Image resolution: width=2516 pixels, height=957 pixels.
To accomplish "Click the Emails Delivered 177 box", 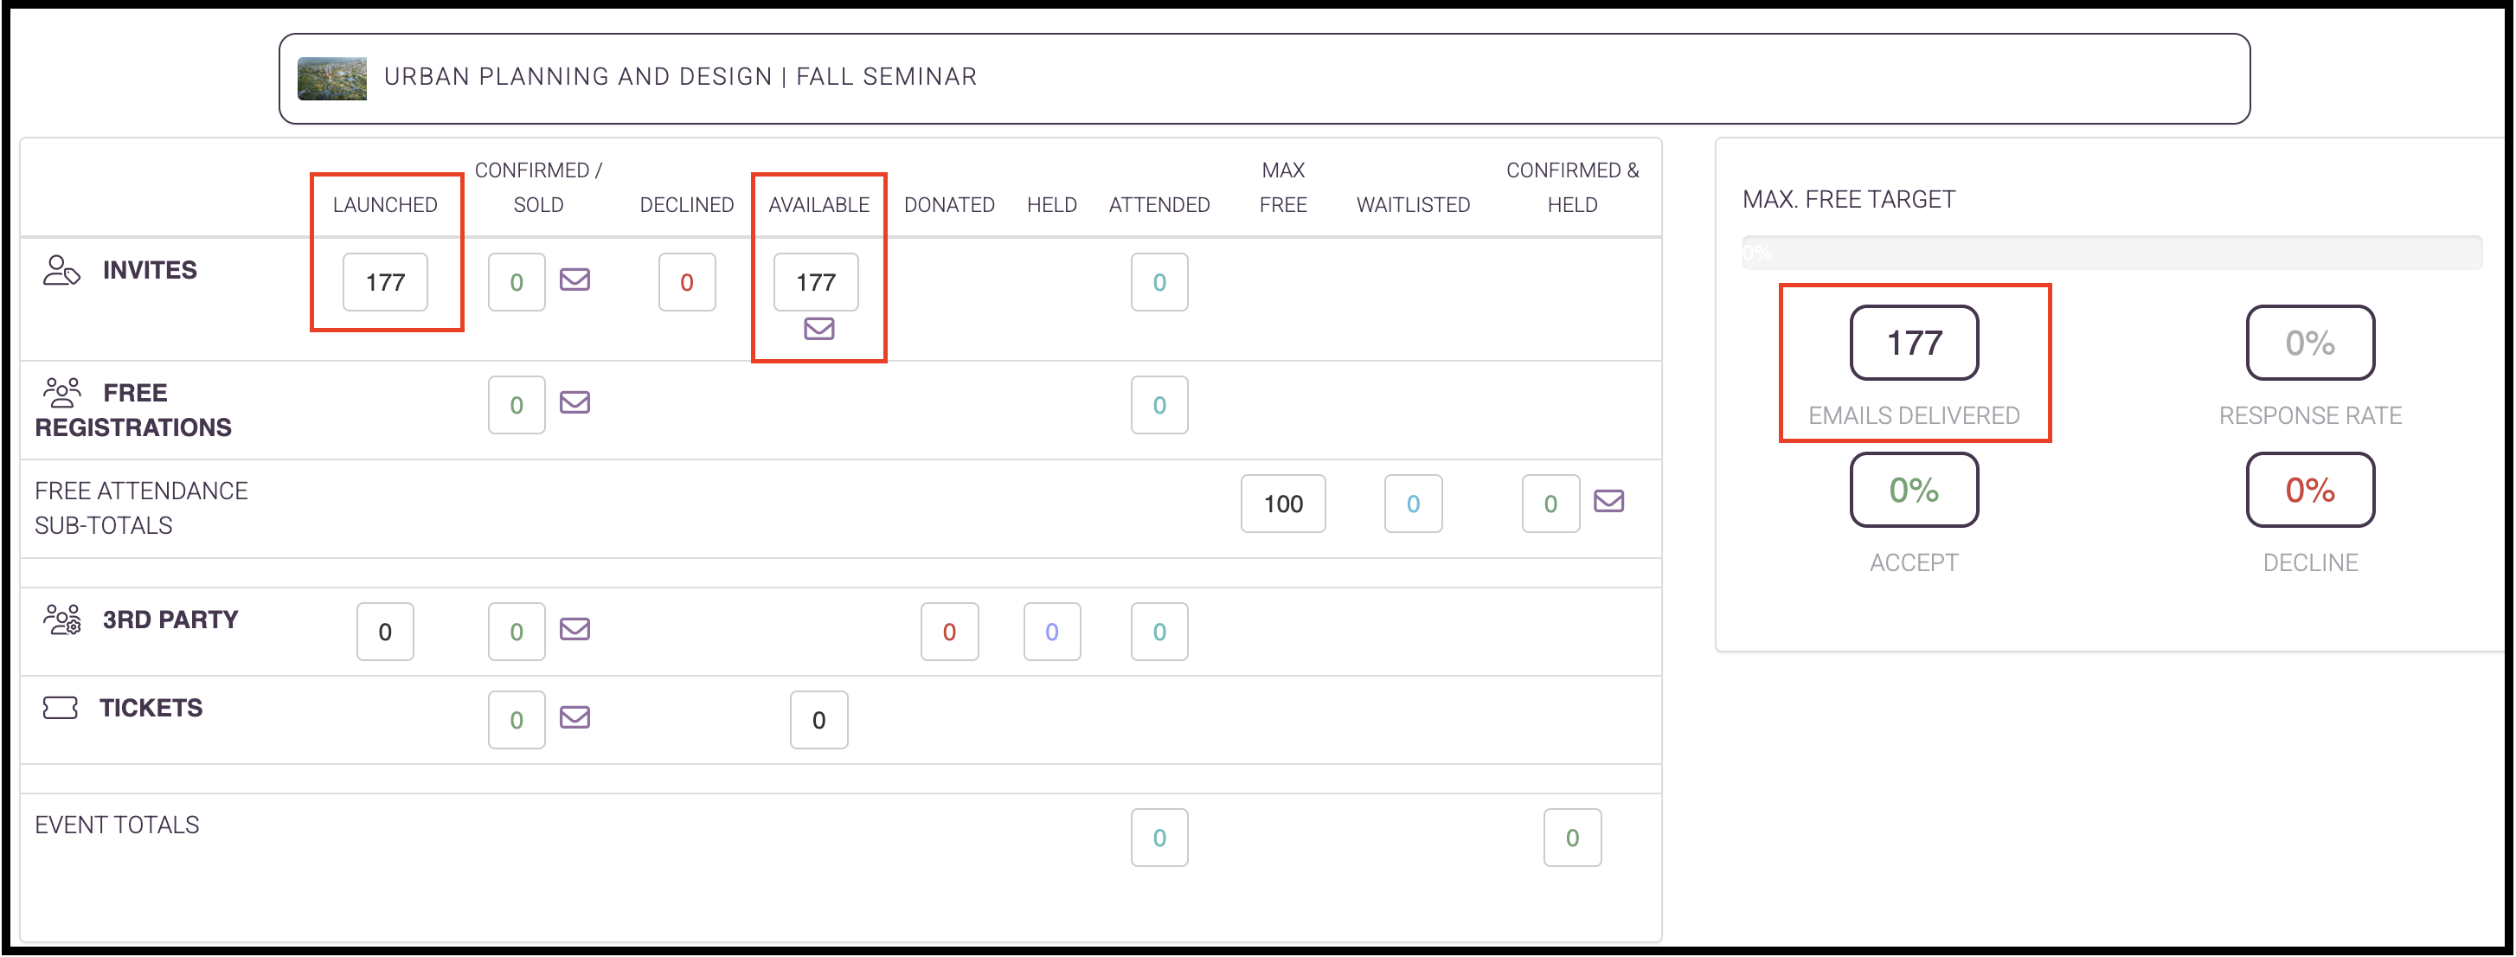I will pyautogui.click(x=1913, y=343).
